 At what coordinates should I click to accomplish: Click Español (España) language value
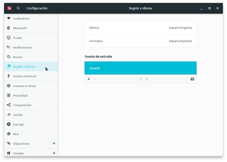click(x=181, y=28)
